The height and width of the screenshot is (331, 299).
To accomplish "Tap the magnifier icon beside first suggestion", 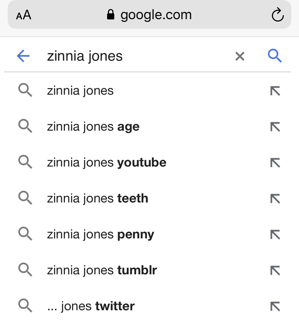I will coord(25,90).
